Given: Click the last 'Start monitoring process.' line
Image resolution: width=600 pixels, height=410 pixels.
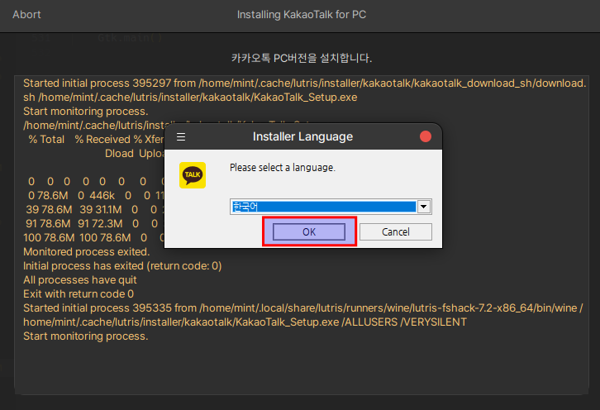Looking at the screenshot, I should (x=85, y=336).
